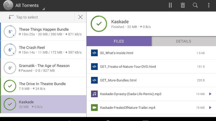Open 00_What's-Inside.html file name
The height and width of the screenshot is (121, 216).
(117, 53)
